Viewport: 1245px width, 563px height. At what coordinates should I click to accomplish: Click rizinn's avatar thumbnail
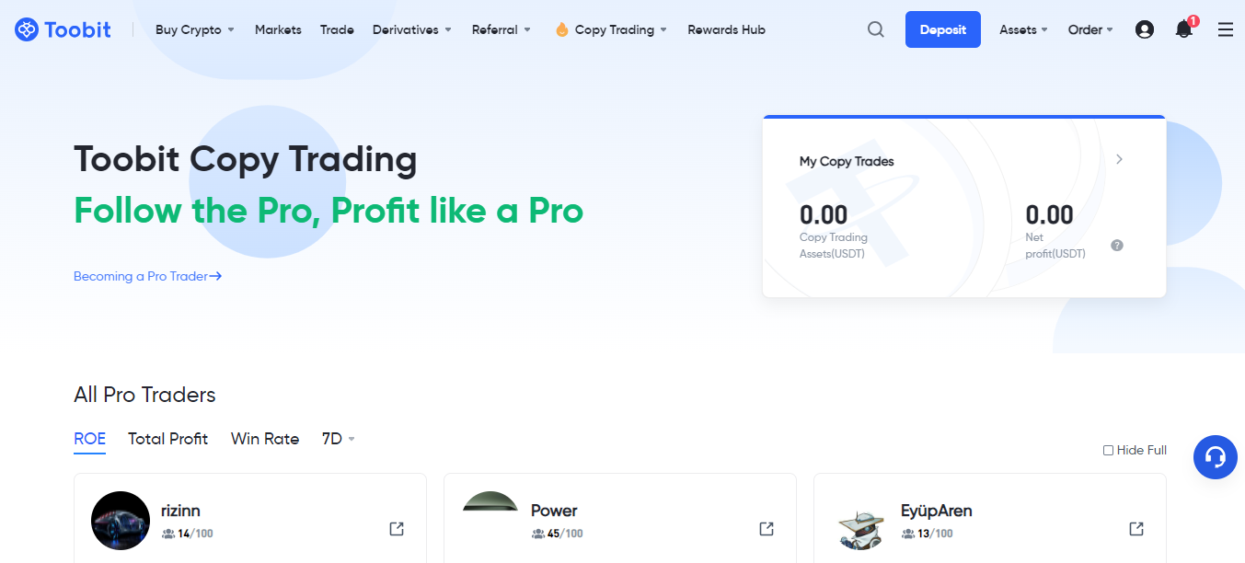click(121, 521)
